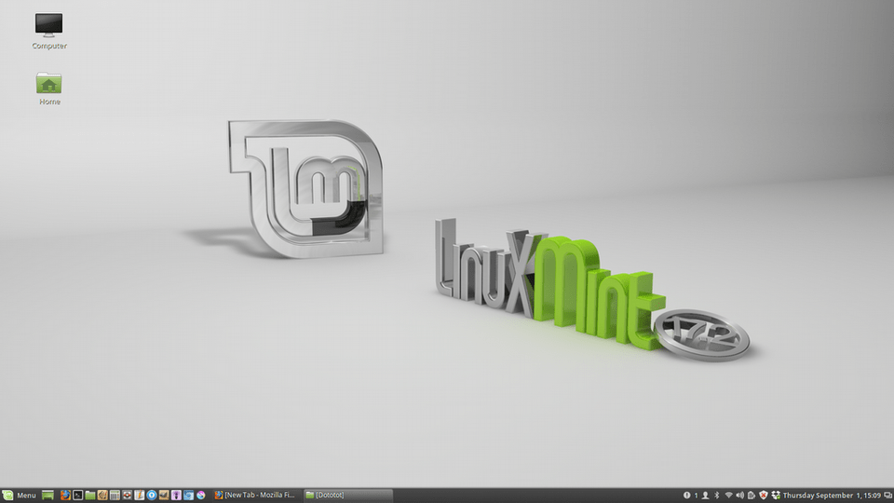Click the purple launcher icon in panel
The height and width of the screenshot is (503, 894).
[x=176, y=495]
